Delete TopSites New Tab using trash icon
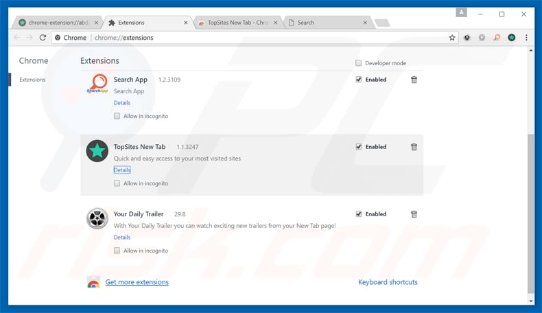Image resolution: width=542 pixels, height=313 pixels. click(x=414, y=147)
